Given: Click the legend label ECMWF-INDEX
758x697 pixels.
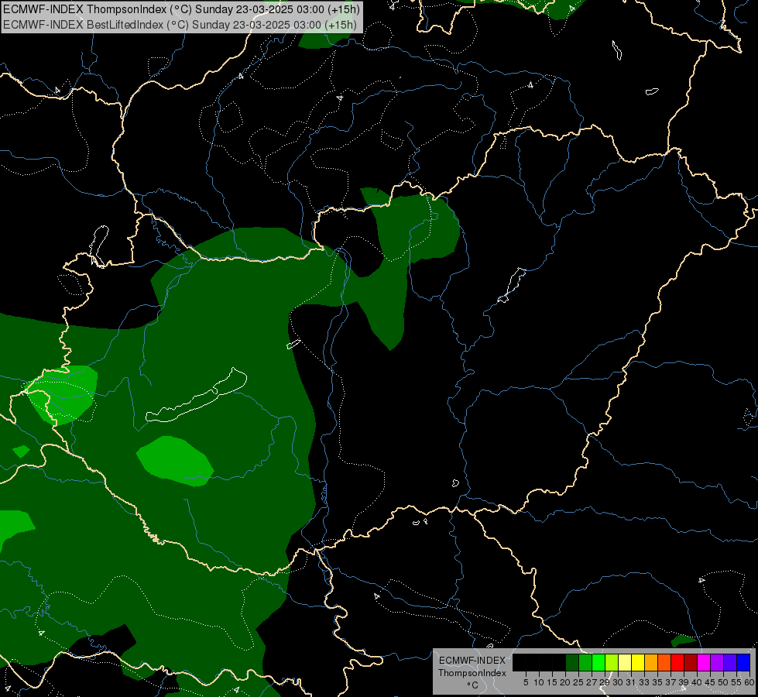Looking at the screenshot, I should pos(472,661).
